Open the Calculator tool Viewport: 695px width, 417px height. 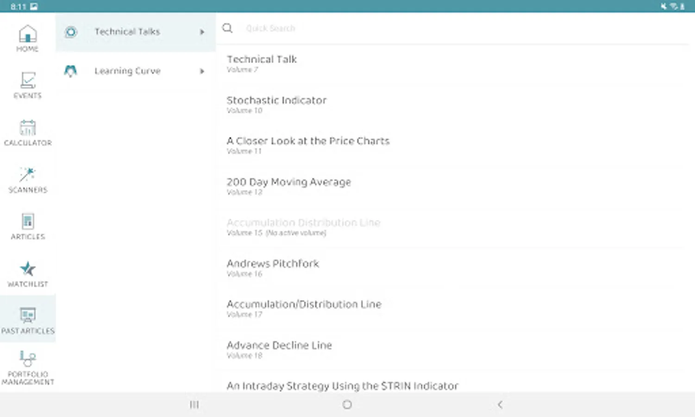[x=27, y=128]
